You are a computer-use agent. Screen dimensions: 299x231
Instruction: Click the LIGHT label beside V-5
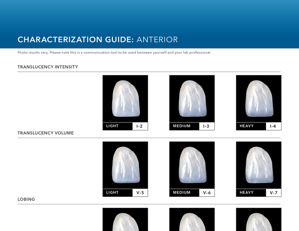[112, 192]
